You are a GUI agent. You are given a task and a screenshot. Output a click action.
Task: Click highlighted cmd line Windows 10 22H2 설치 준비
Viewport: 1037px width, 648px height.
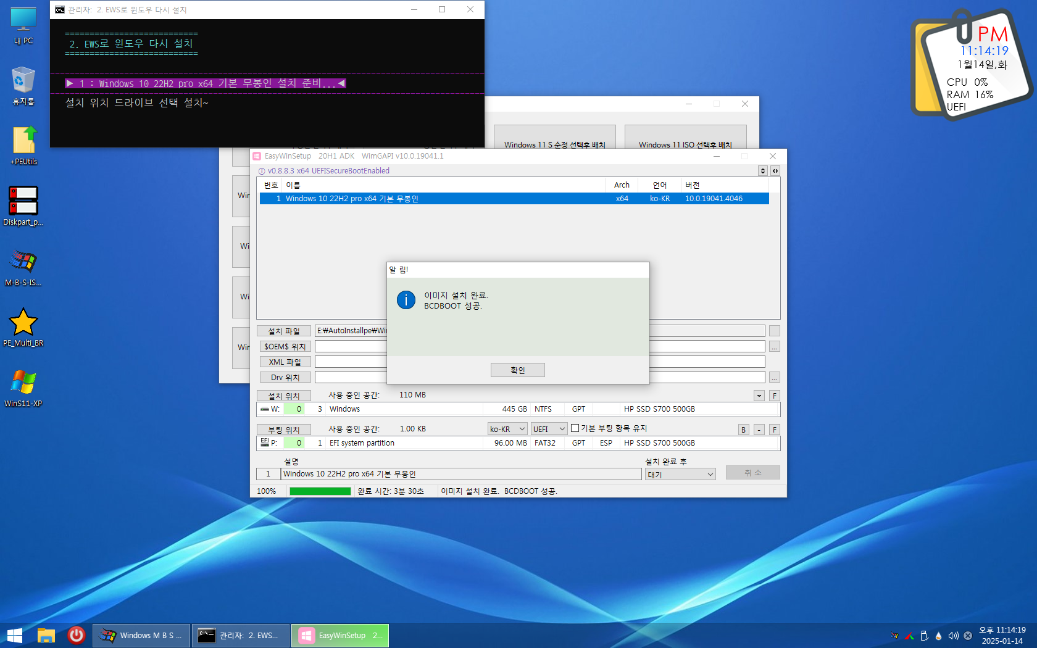[x=206, y=83]
